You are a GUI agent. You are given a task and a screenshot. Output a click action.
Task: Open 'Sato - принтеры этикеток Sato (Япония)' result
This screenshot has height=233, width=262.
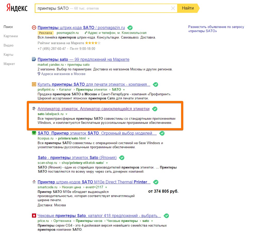pos(77,157)
